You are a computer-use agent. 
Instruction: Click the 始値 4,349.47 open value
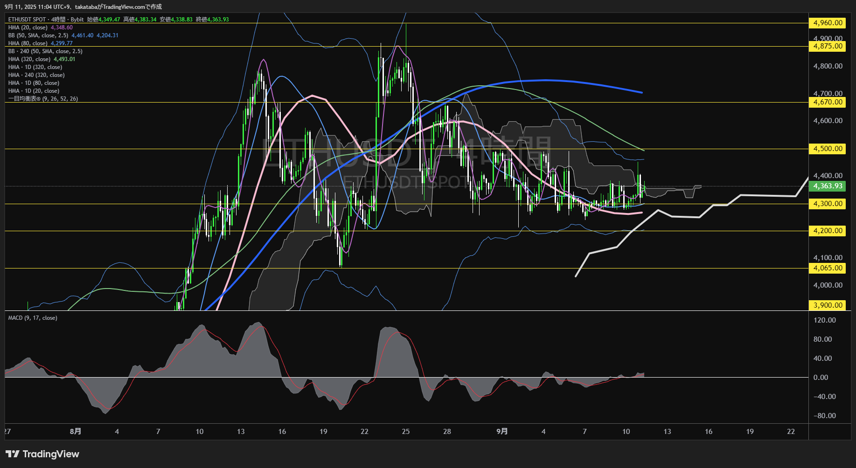point(104,20)
